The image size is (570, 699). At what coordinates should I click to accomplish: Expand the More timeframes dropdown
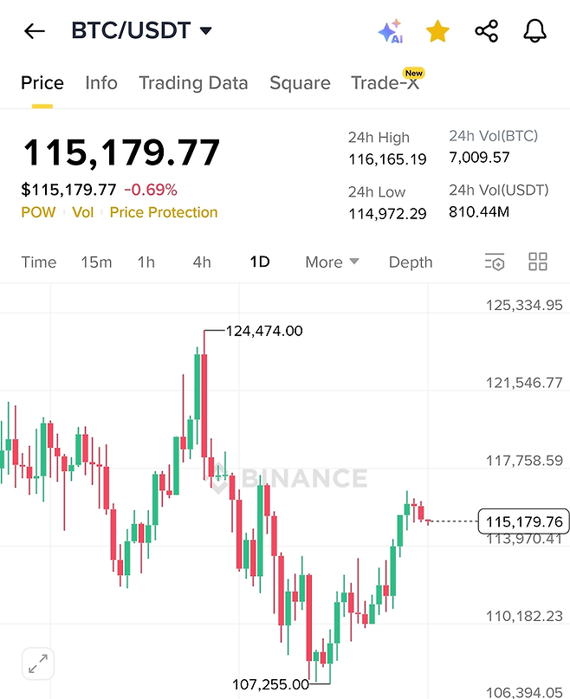point(332,262)
